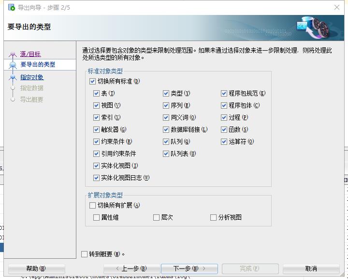Uncheck 程序包规范 (K) checkbox
Image resolution: width=348 pixels, height=280 pixels.
[224, 93]
